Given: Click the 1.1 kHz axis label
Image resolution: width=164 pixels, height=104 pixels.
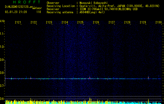Looking at the screenshot, I should [2, 34].
